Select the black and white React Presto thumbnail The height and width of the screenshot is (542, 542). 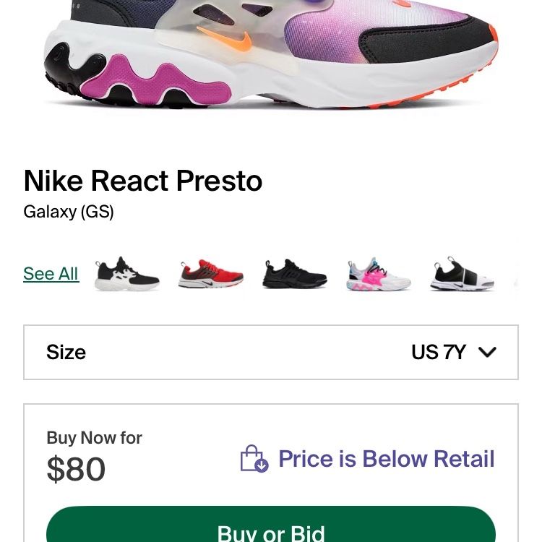point(127,274)
